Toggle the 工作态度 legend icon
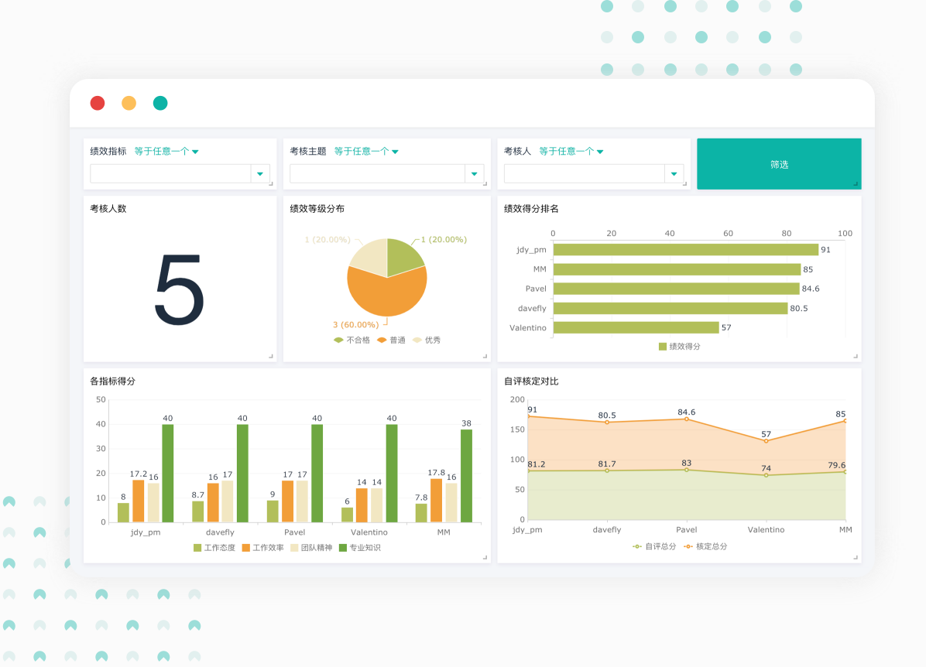The image size is (926, 667). point(197,548)
